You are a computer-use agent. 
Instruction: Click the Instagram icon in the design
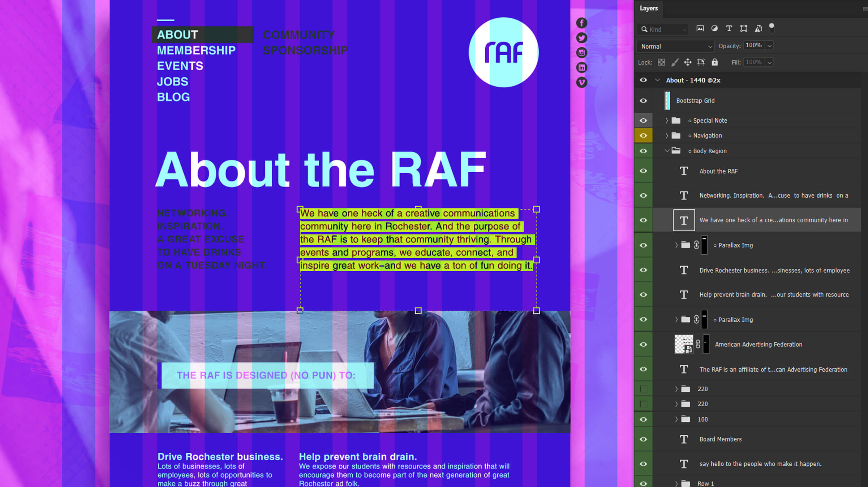[581, 53]
